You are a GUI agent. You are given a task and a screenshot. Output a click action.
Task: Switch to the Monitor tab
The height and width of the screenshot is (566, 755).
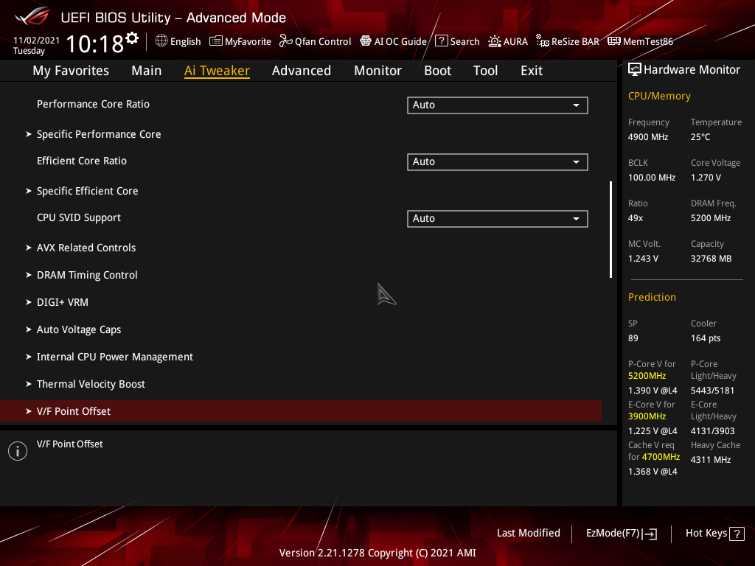pos(377,71)
